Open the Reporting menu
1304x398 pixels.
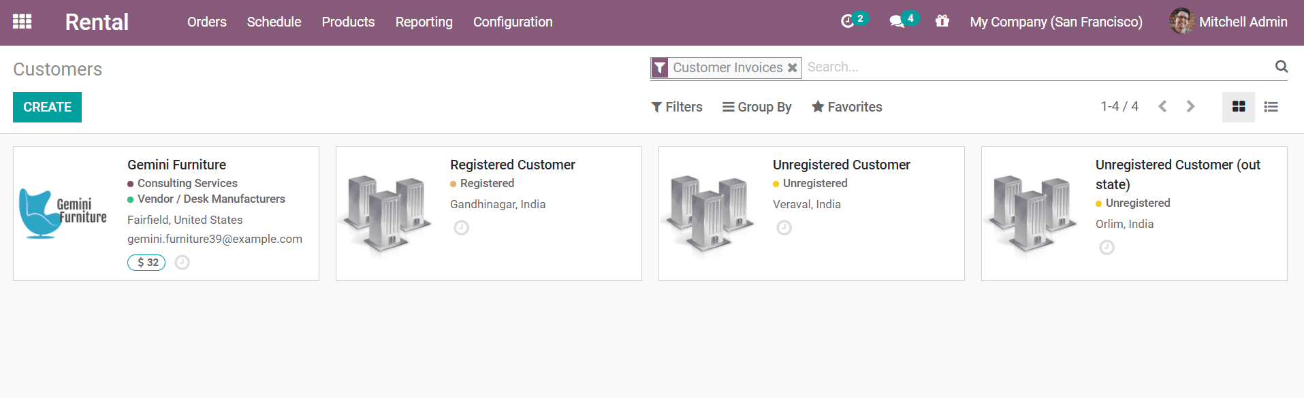pyautogui.click(x=424, y=22)
